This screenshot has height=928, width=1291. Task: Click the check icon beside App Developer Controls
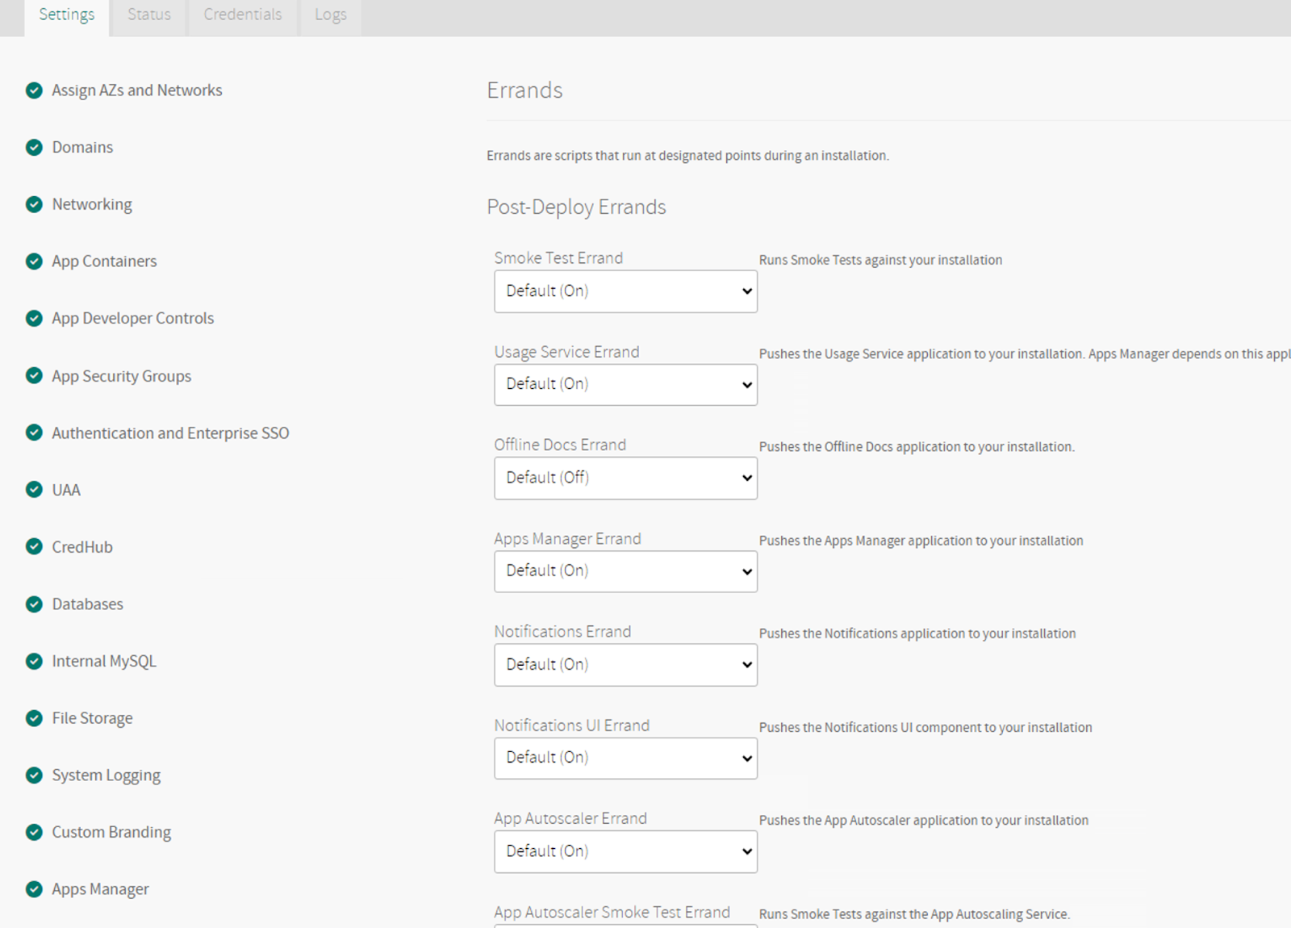coord(34,318)
